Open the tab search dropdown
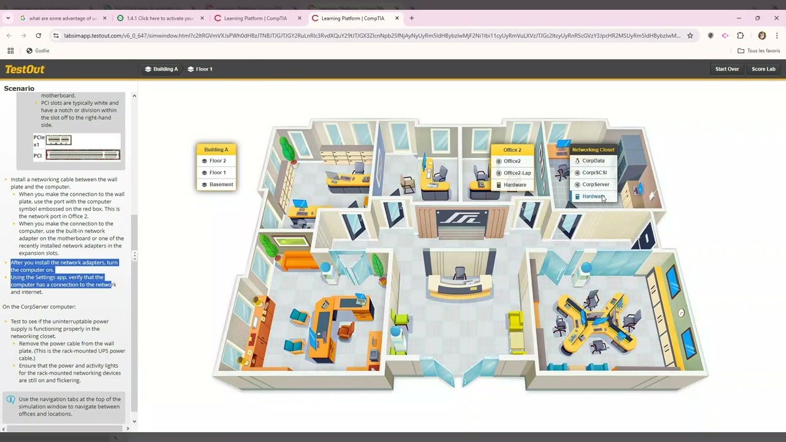Image resolution: width=786 pixels, height=442 pixels. (8, 18)
